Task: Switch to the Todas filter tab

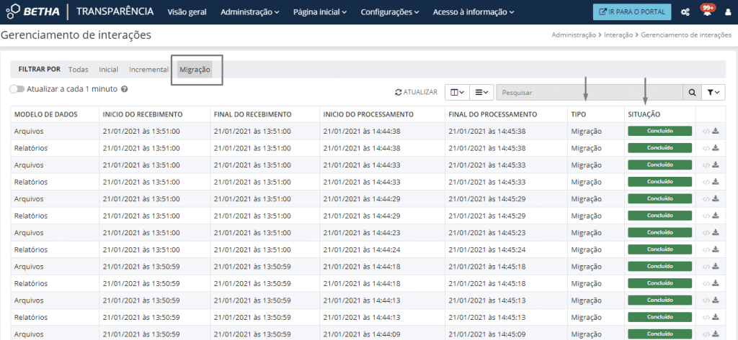Action: point(78,70)
